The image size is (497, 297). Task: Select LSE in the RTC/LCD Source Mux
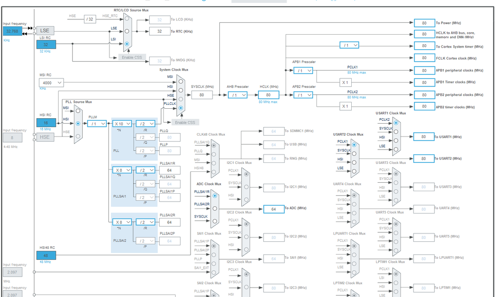point(127,31)
